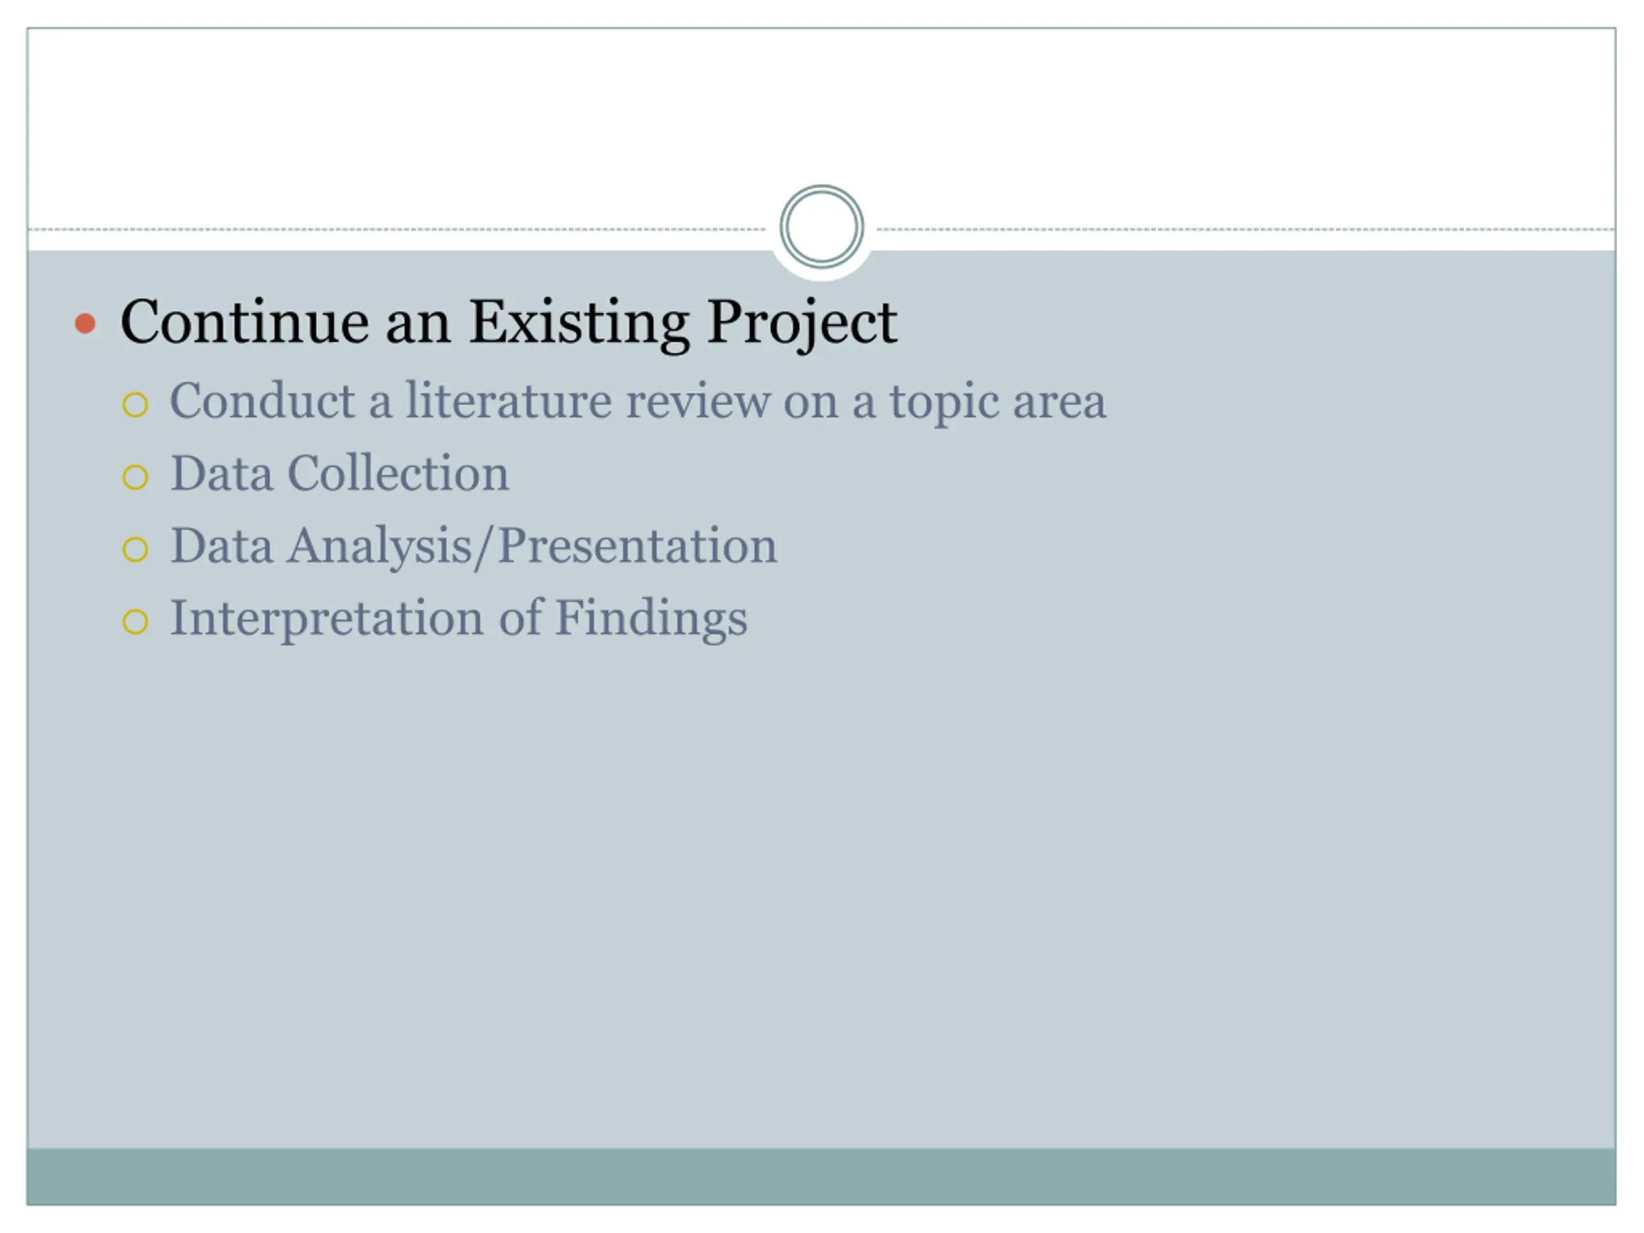
Task: Click the word "Interpretation" in the last sub-bullet
Action: tap(327, 618)
